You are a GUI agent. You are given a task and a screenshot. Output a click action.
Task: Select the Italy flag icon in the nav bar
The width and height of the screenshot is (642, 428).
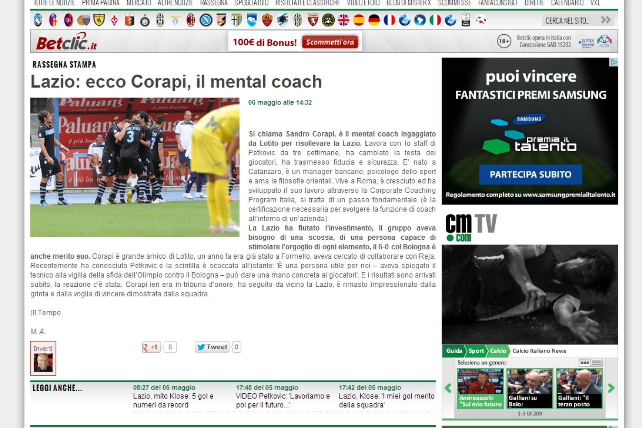435,20
